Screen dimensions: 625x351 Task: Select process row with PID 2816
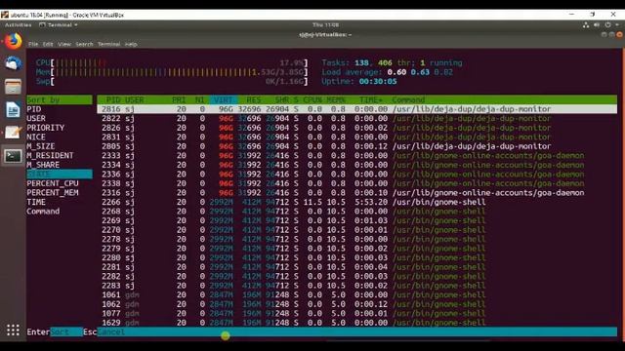357,109
